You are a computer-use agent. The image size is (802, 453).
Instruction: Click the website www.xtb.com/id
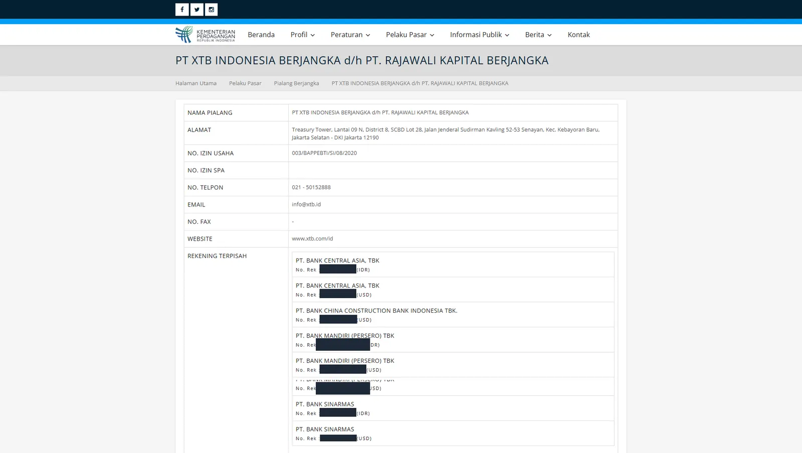(x=312, y=239)
